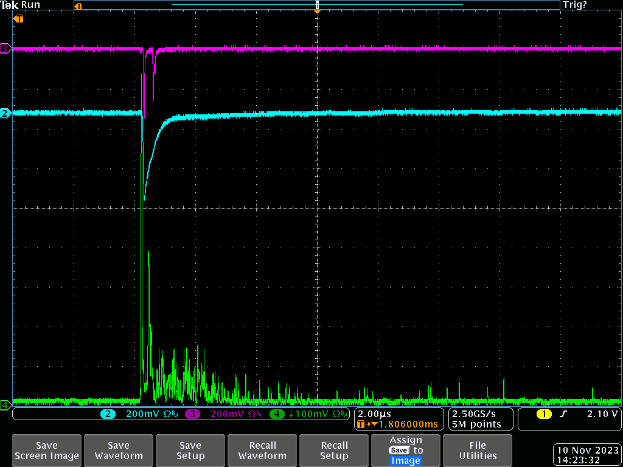
Task: Select the cyan channel 2 badge in readout bar
Action: coord(108,414)
